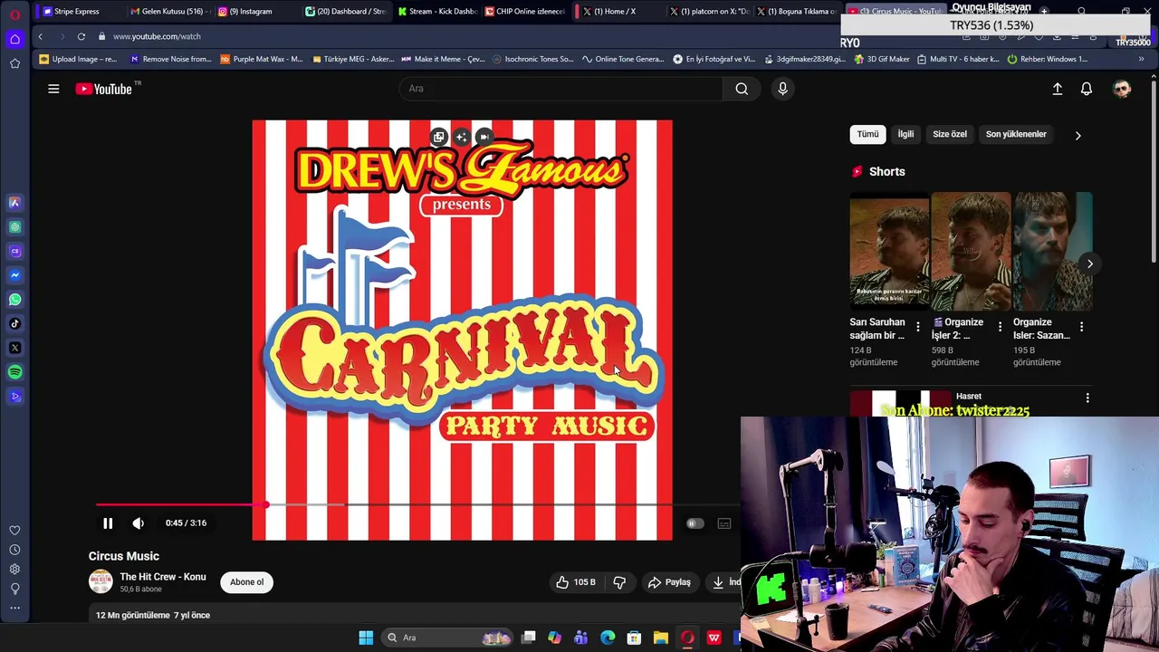
Task: Open options menu for Hasret video
Action: (1087, 398)
